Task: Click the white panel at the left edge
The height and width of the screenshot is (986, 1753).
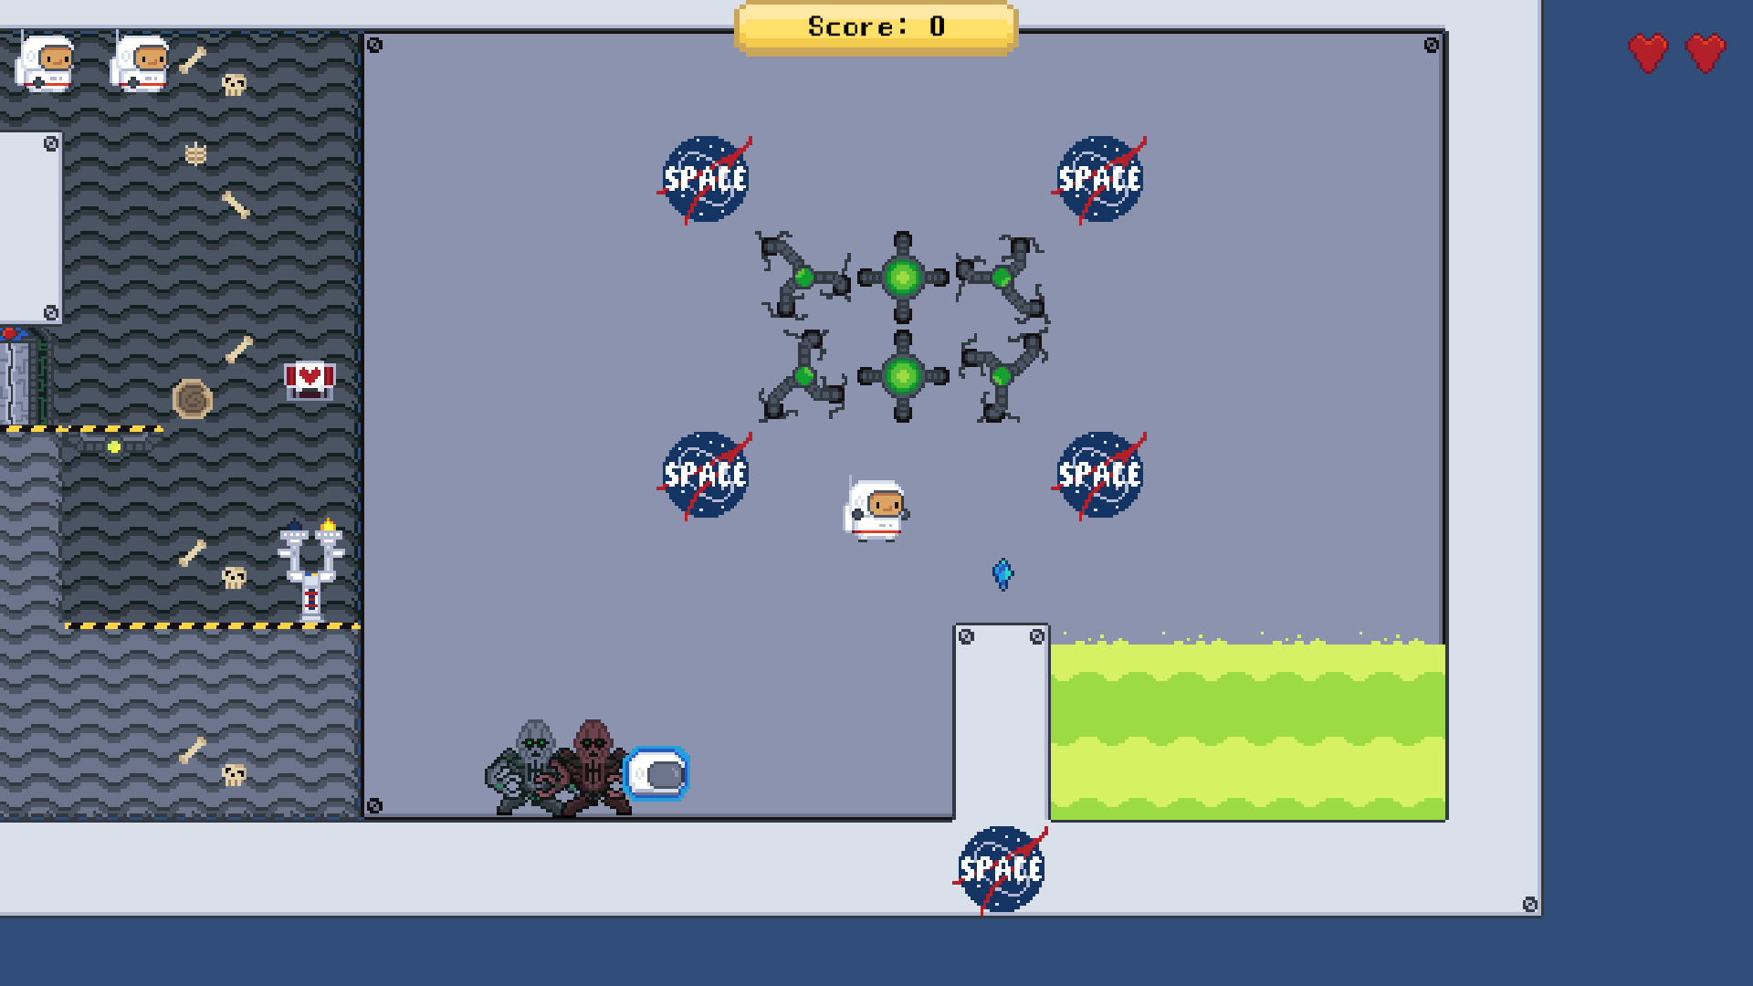Action: coord(30,228)
